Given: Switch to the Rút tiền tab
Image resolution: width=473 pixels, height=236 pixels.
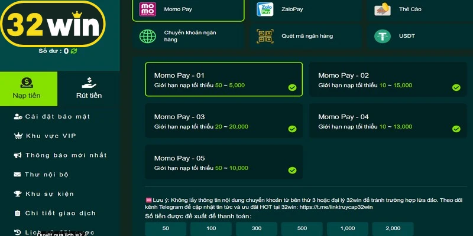Looking at the screenshot, I should [89, 89].
